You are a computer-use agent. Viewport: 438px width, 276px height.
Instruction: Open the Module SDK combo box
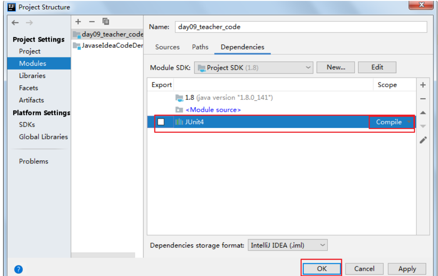[x=253, y=67]
